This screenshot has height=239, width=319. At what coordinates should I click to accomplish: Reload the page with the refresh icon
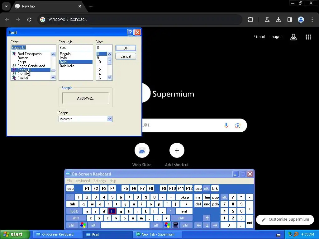(x=29, y=20)
